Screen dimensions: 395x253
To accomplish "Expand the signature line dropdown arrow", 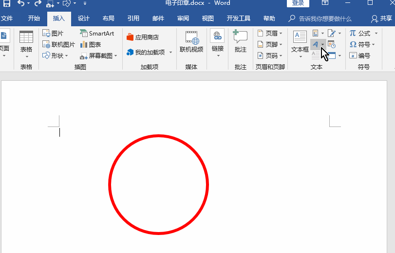I will [x=339, y=33].
